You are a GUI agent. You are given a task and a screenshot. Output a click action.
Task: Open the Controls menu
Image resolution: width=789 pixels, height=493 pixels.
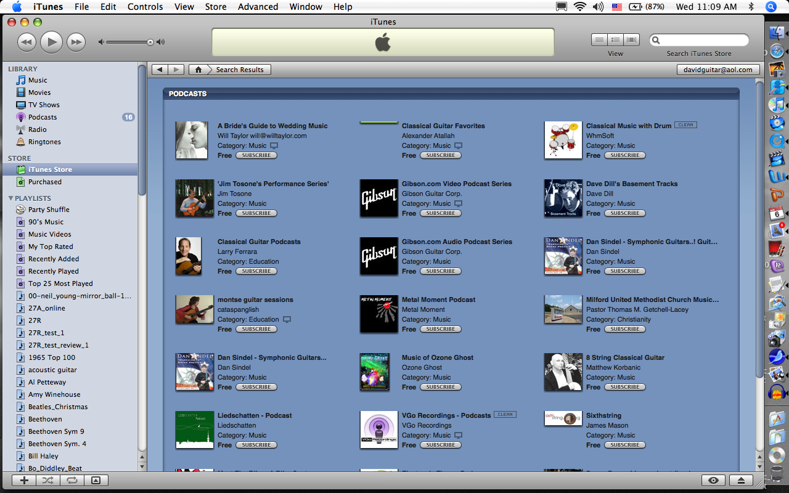(x=145, y=7)
